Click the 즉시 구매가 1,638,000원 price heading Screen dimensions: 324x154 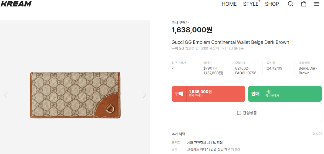coord(192,30)
